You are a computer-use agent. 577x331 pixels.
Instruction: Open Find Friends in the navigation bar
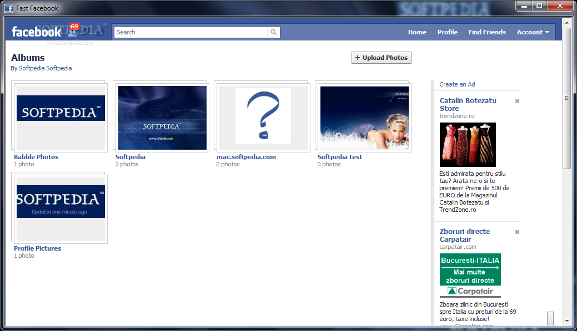(x=487, y=32)
